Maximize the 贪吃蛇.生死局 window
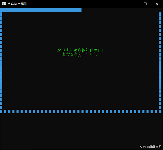 145,4
